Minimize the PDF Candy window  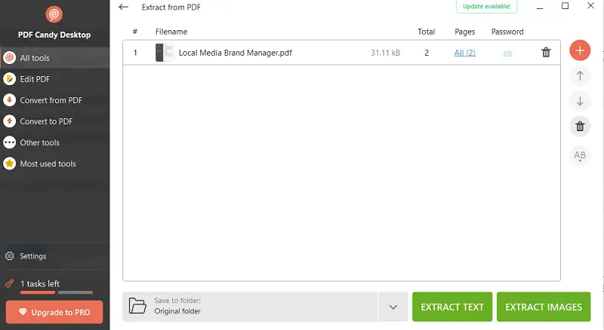540,7
